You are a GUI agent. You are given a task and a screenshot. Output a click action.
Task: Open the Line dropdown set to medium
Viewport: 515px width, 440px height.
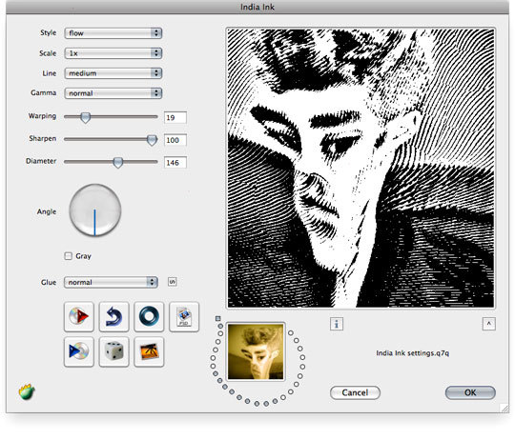tap(113, 73)
